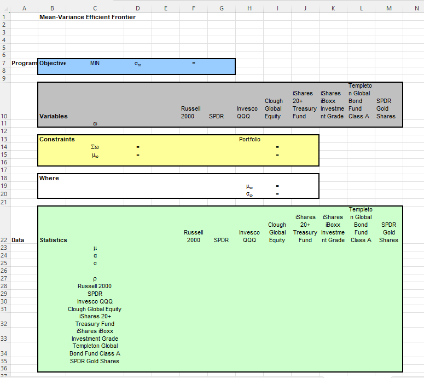Select column F header
This screenshot has width=424, height=378.
pos(194,8)
